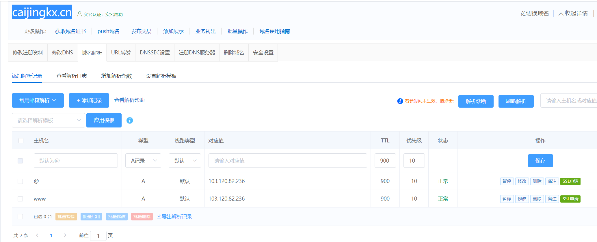Screen dimensions: 597x242
Task: Collapse details with the 收起详情 arrow
Action: click(x=561, y=14)
